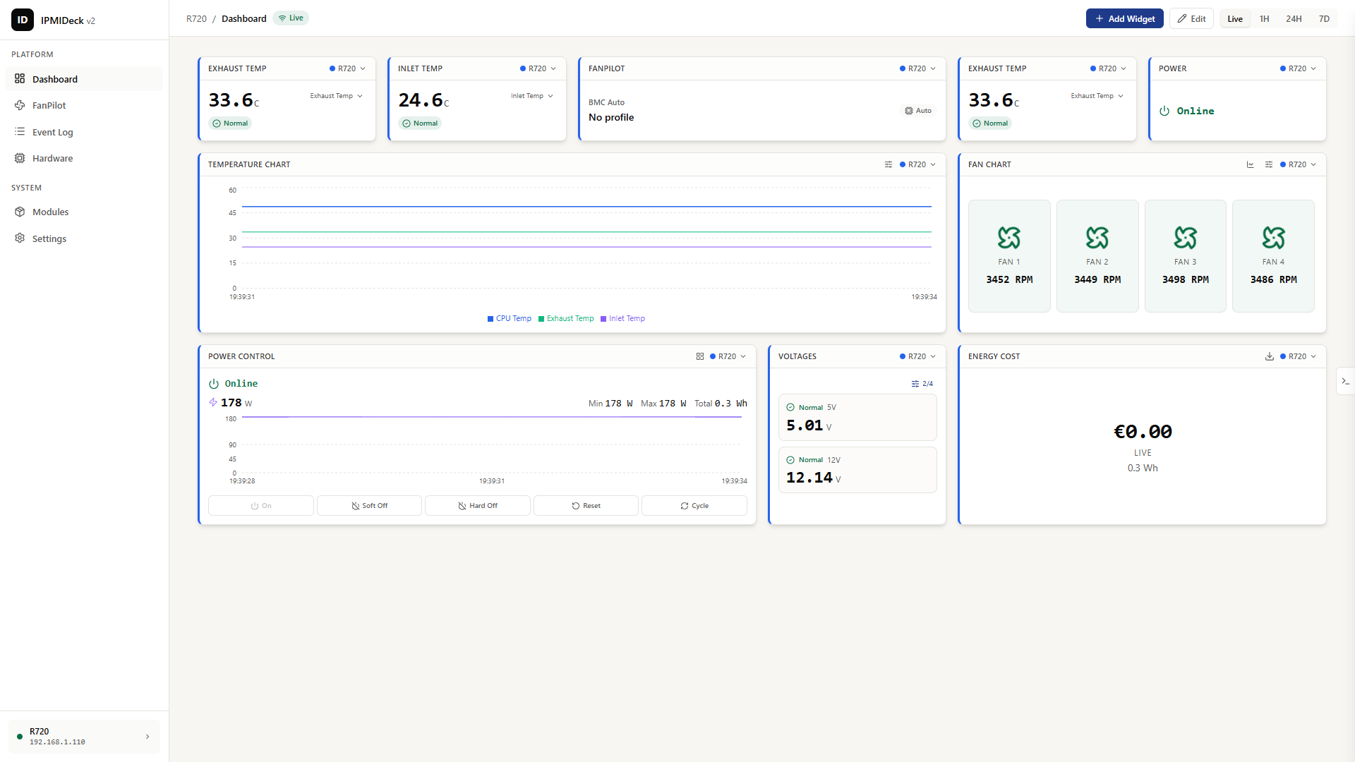Click the Auto gear button in FanPilot
This screenshot has height=762, width=1355.
click(918, 111)
